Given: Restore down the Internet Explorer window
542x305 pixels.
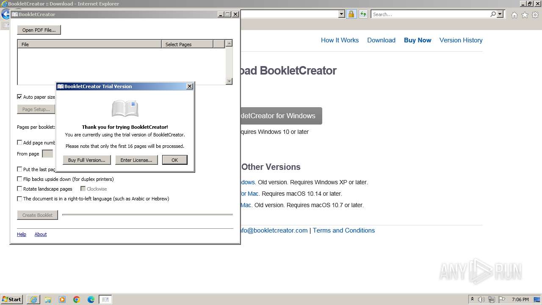Looking at the screenshot, I should click(x=530, y=3).
